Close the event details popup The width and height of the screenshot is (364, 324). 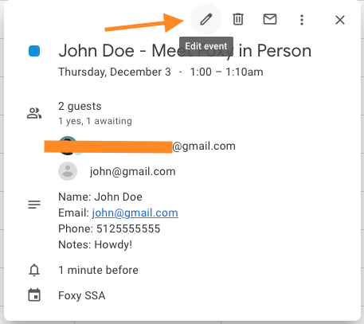340,20
